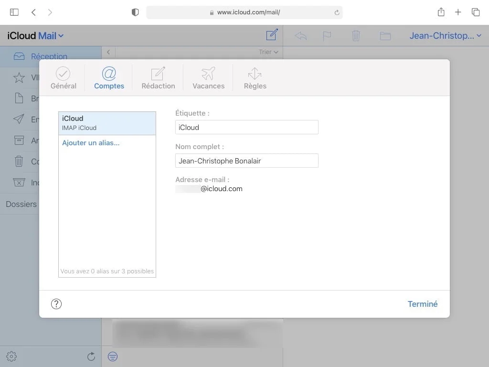Click the help question mark icon
The image size is (489, 367).
click(x=56, y=303)
